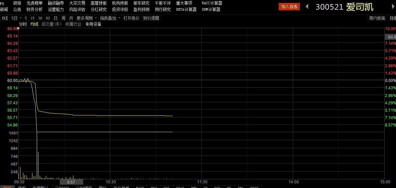Open 财务分析 financial analysis
The image size is (396, 188).
[x=34, y=9]
